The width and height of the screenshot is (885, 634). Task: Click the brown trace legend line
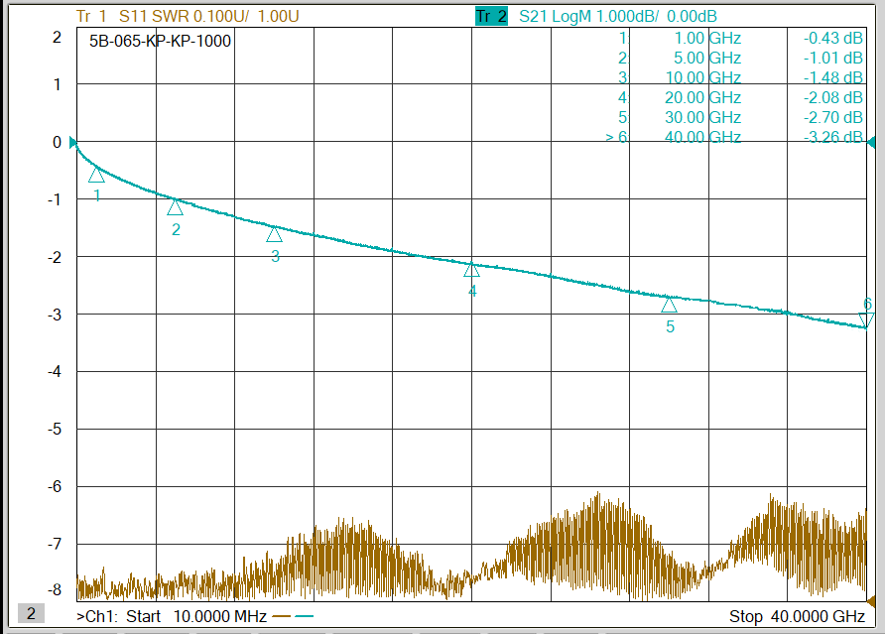tap(282, 616)
